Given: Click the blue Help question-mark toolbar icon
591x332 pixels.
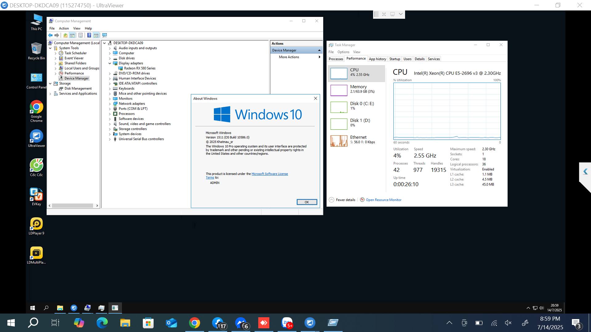Looking at the screenshot, I should click(x=89, y=35).
